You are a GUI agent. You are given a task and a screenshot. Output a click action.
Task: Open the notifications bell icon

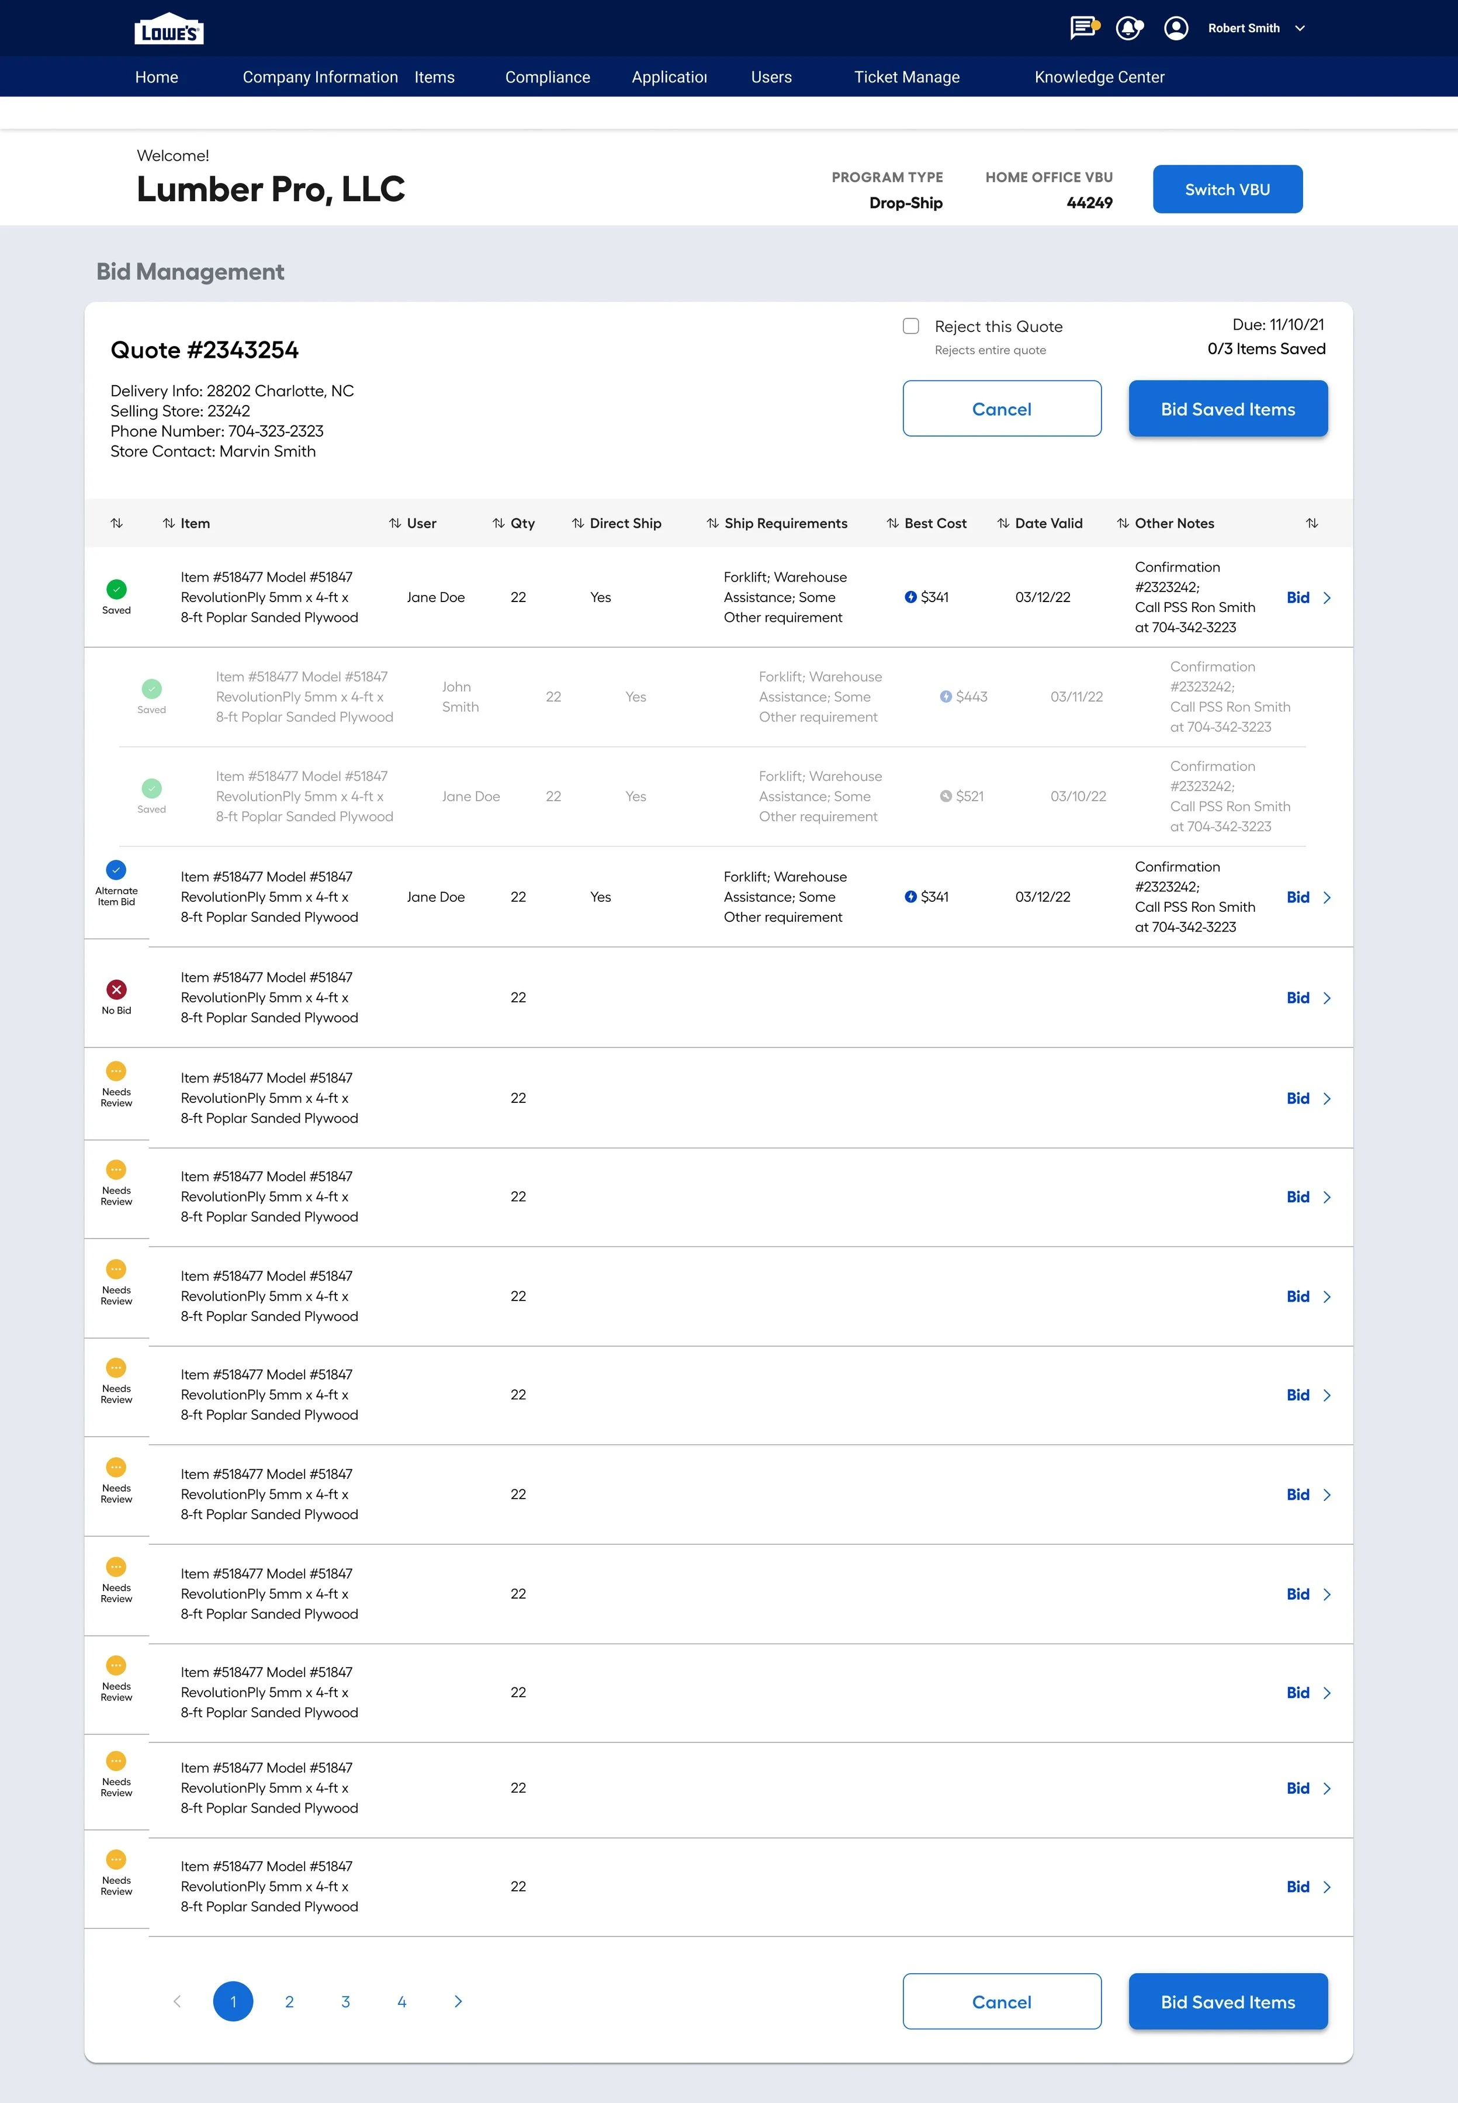coord(1129,27)
